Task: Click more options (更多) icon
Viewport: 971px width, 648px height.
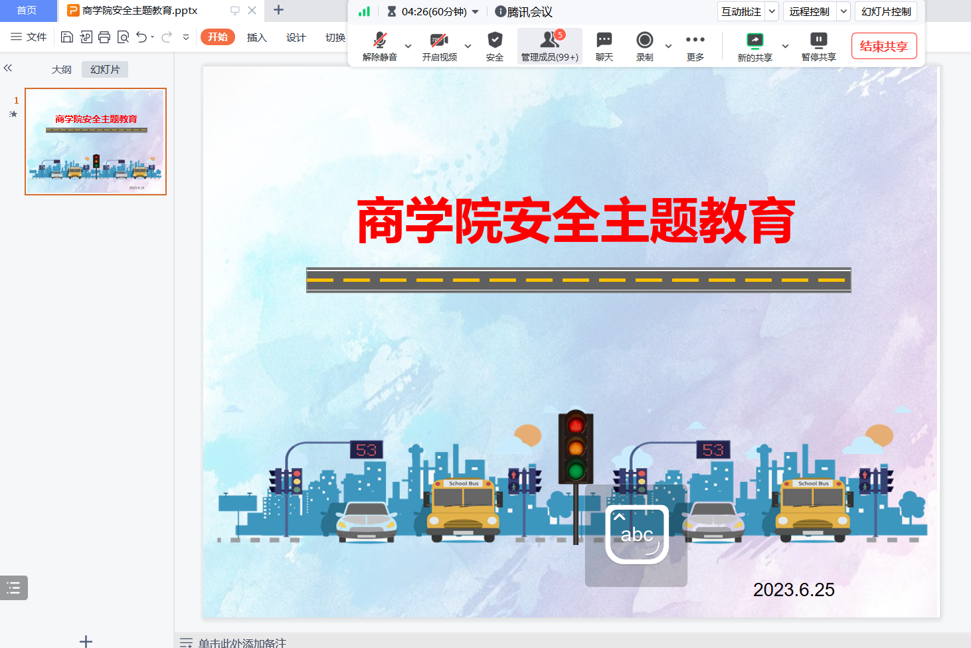Action: coord(695,46)
